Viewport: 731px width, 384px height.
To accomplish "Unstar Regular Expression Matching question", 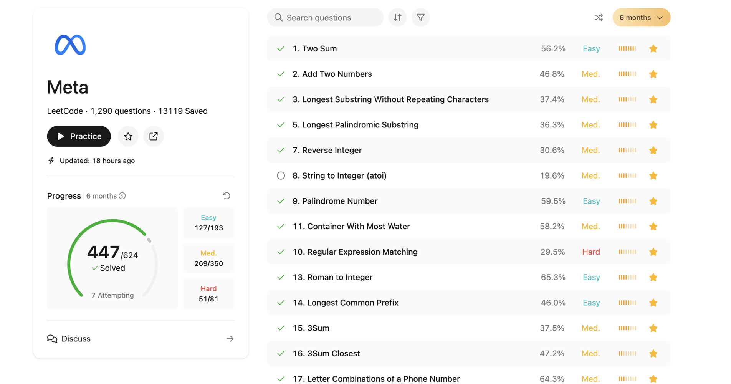I will [653, 252].
